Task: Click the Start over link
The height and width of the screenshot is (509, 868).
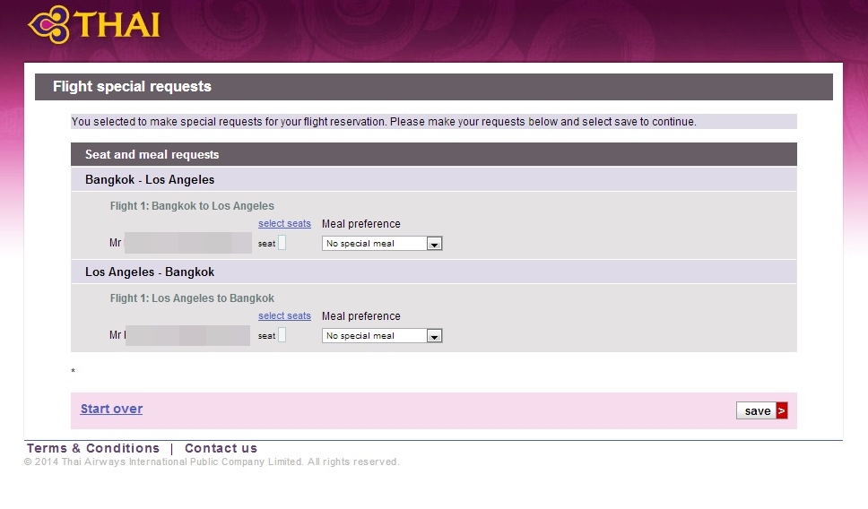Action: coord(111,409)
